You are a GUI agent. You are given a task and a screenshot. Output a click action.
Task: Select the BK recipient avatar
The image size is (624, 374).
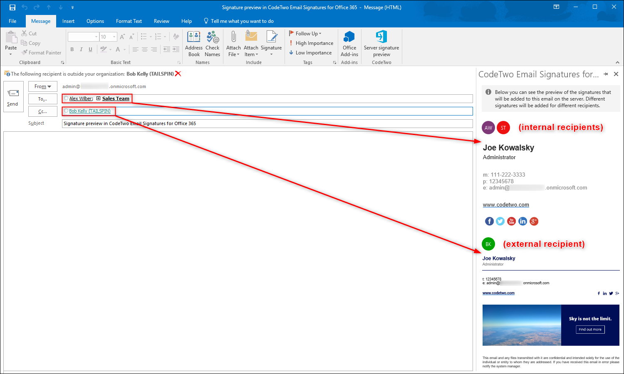[488, 244]
